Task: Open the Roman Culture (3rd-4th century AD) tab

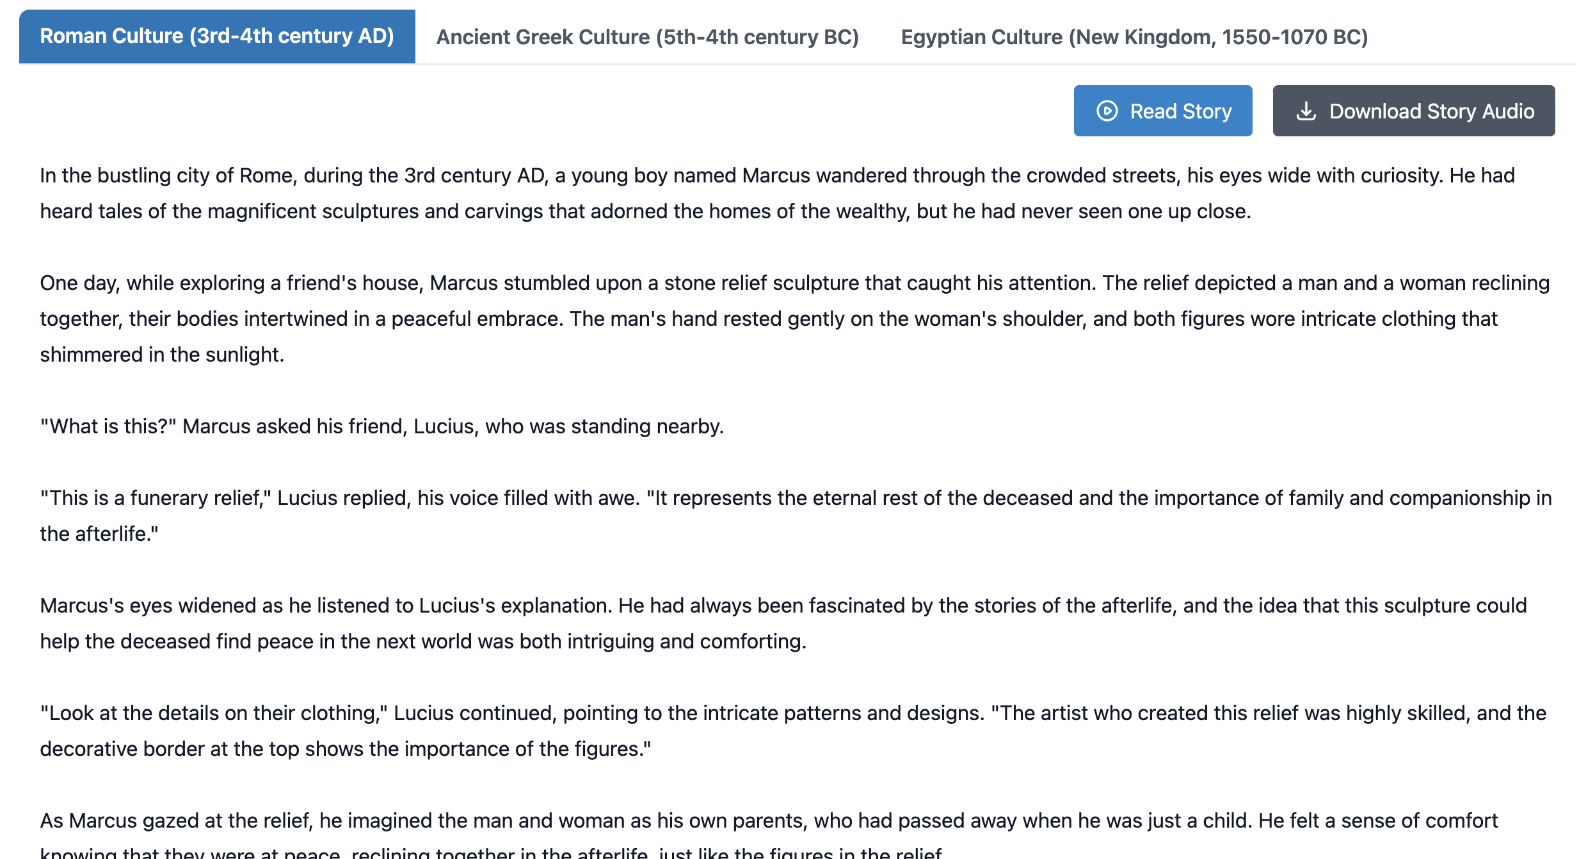Action: point(217,36)
